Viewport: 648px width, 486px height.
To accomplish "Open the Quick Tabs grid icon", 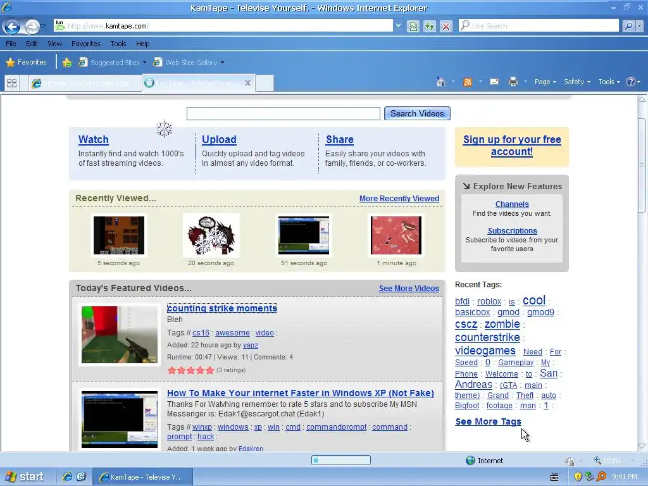I will [x=11, y=83].
